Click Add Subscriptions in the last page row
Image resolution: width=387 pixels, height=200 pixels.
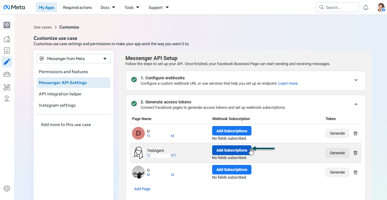(x=232, y=170)
